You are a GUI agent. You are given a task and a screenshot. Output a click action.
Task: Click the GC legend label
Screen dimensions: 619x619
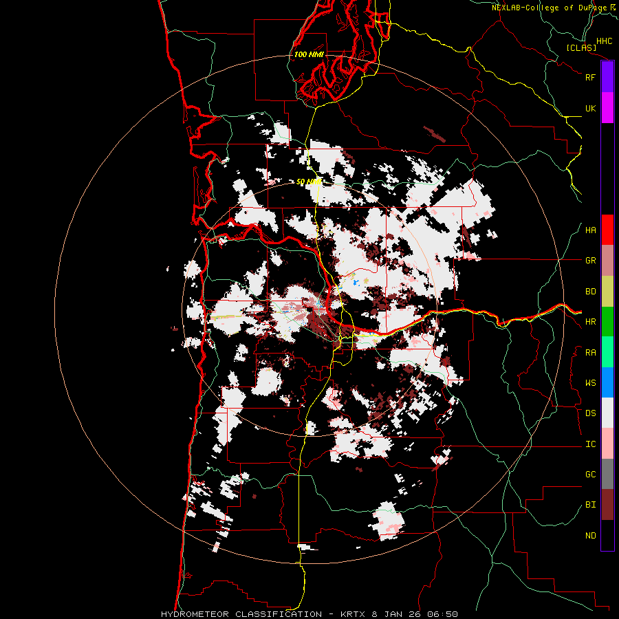[590, 475]
